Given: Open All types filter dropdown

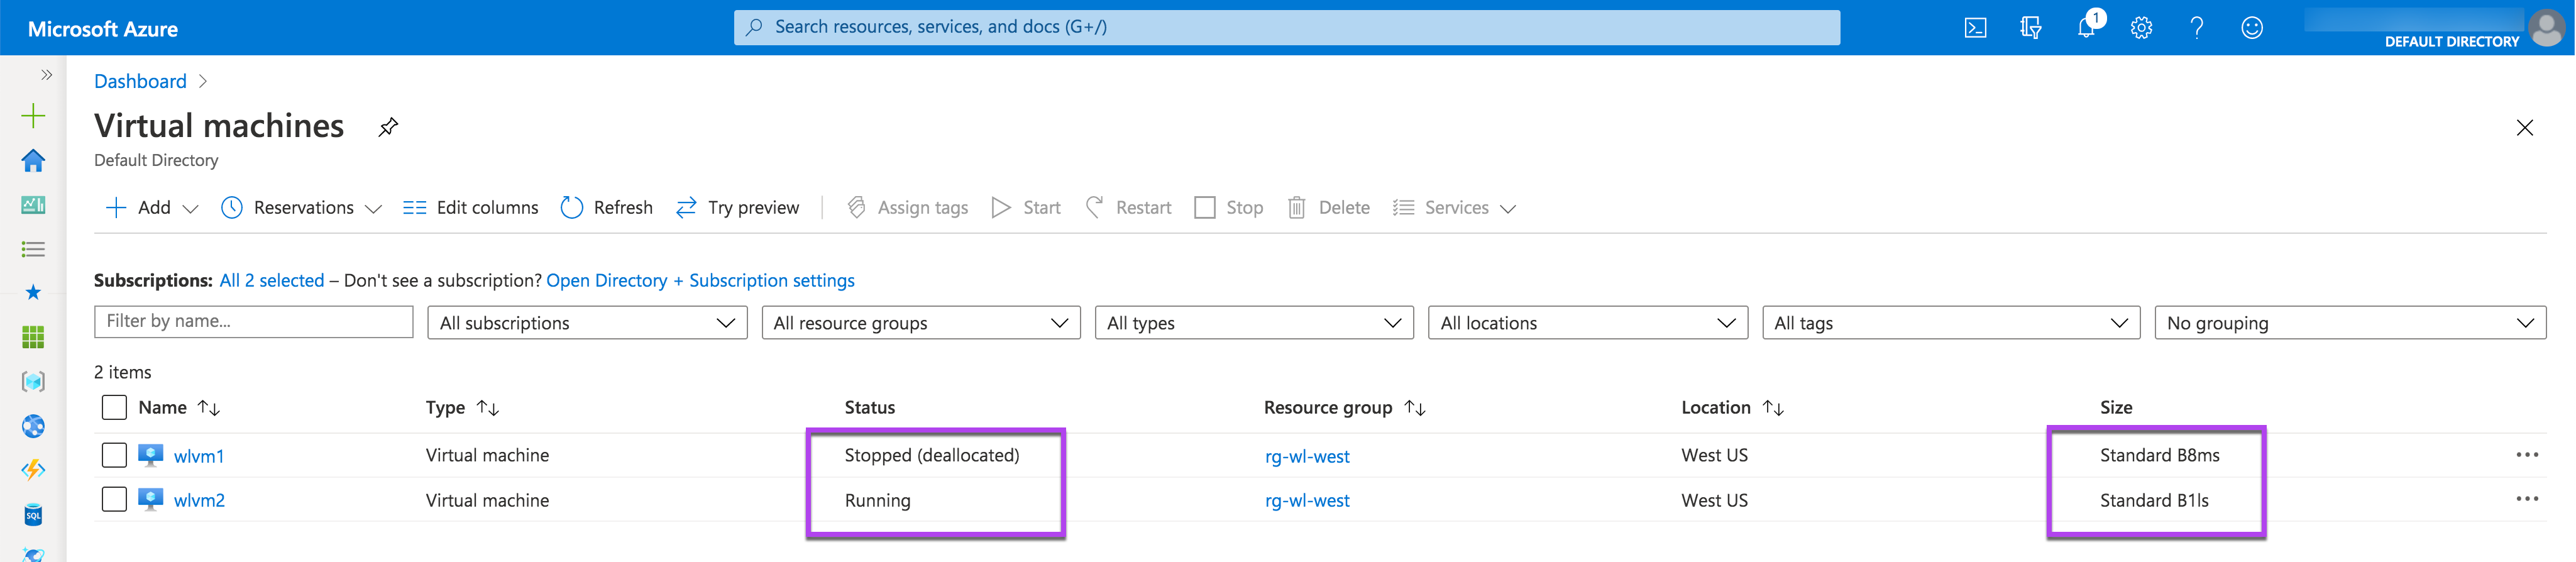Looking at the screenshot, I should click(1254, 323).
